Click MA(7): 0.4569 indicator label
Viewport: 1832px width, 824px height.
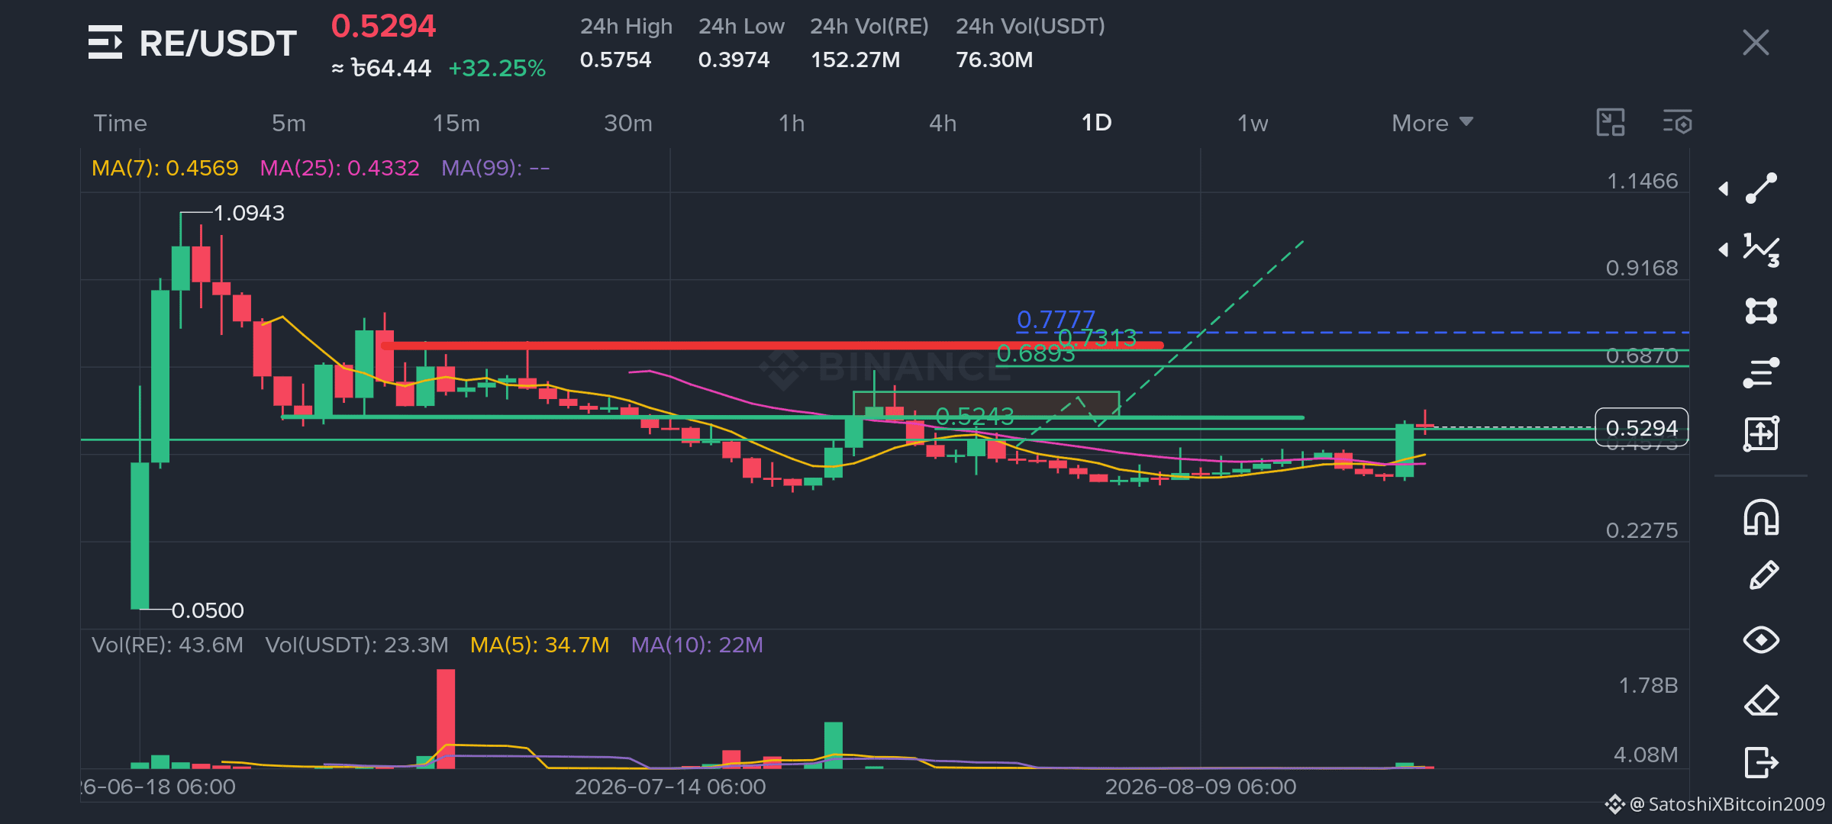point(165,168)
